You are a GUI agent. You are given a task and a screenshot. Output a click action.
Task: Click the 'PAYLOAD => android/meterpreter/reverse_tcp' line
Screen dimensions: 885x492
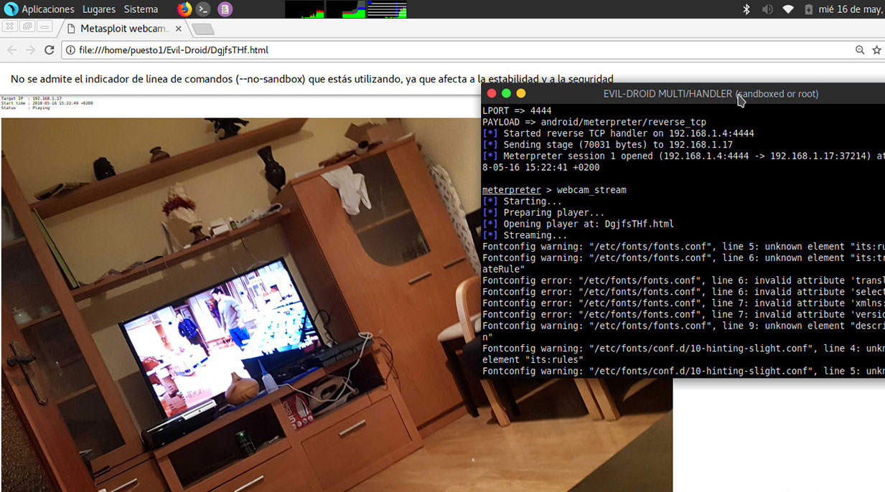[594, 122]
